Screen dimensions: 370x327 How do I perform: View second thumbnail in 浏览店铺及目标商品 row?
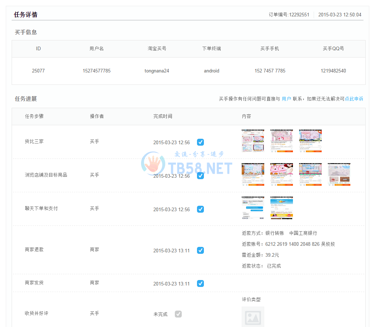click(281, 174)
